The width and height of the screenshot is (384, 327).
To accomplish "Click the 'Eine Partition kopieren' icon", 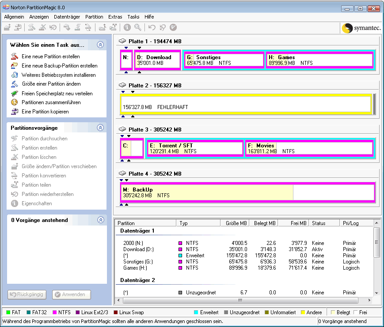I will click(x=14, y=112).
